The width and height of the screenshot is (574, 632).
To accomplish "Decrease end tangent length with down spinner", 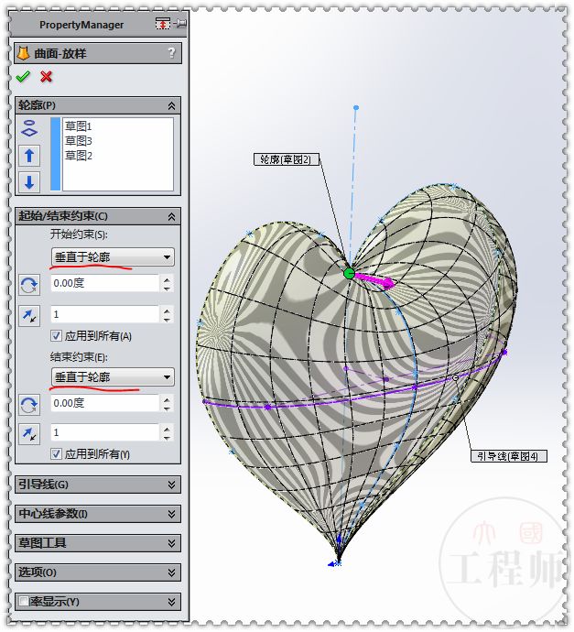I will click(x=167, y=437).
